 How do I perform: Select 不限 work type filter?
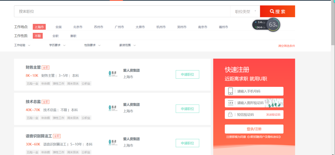click(x=37, y=36)
